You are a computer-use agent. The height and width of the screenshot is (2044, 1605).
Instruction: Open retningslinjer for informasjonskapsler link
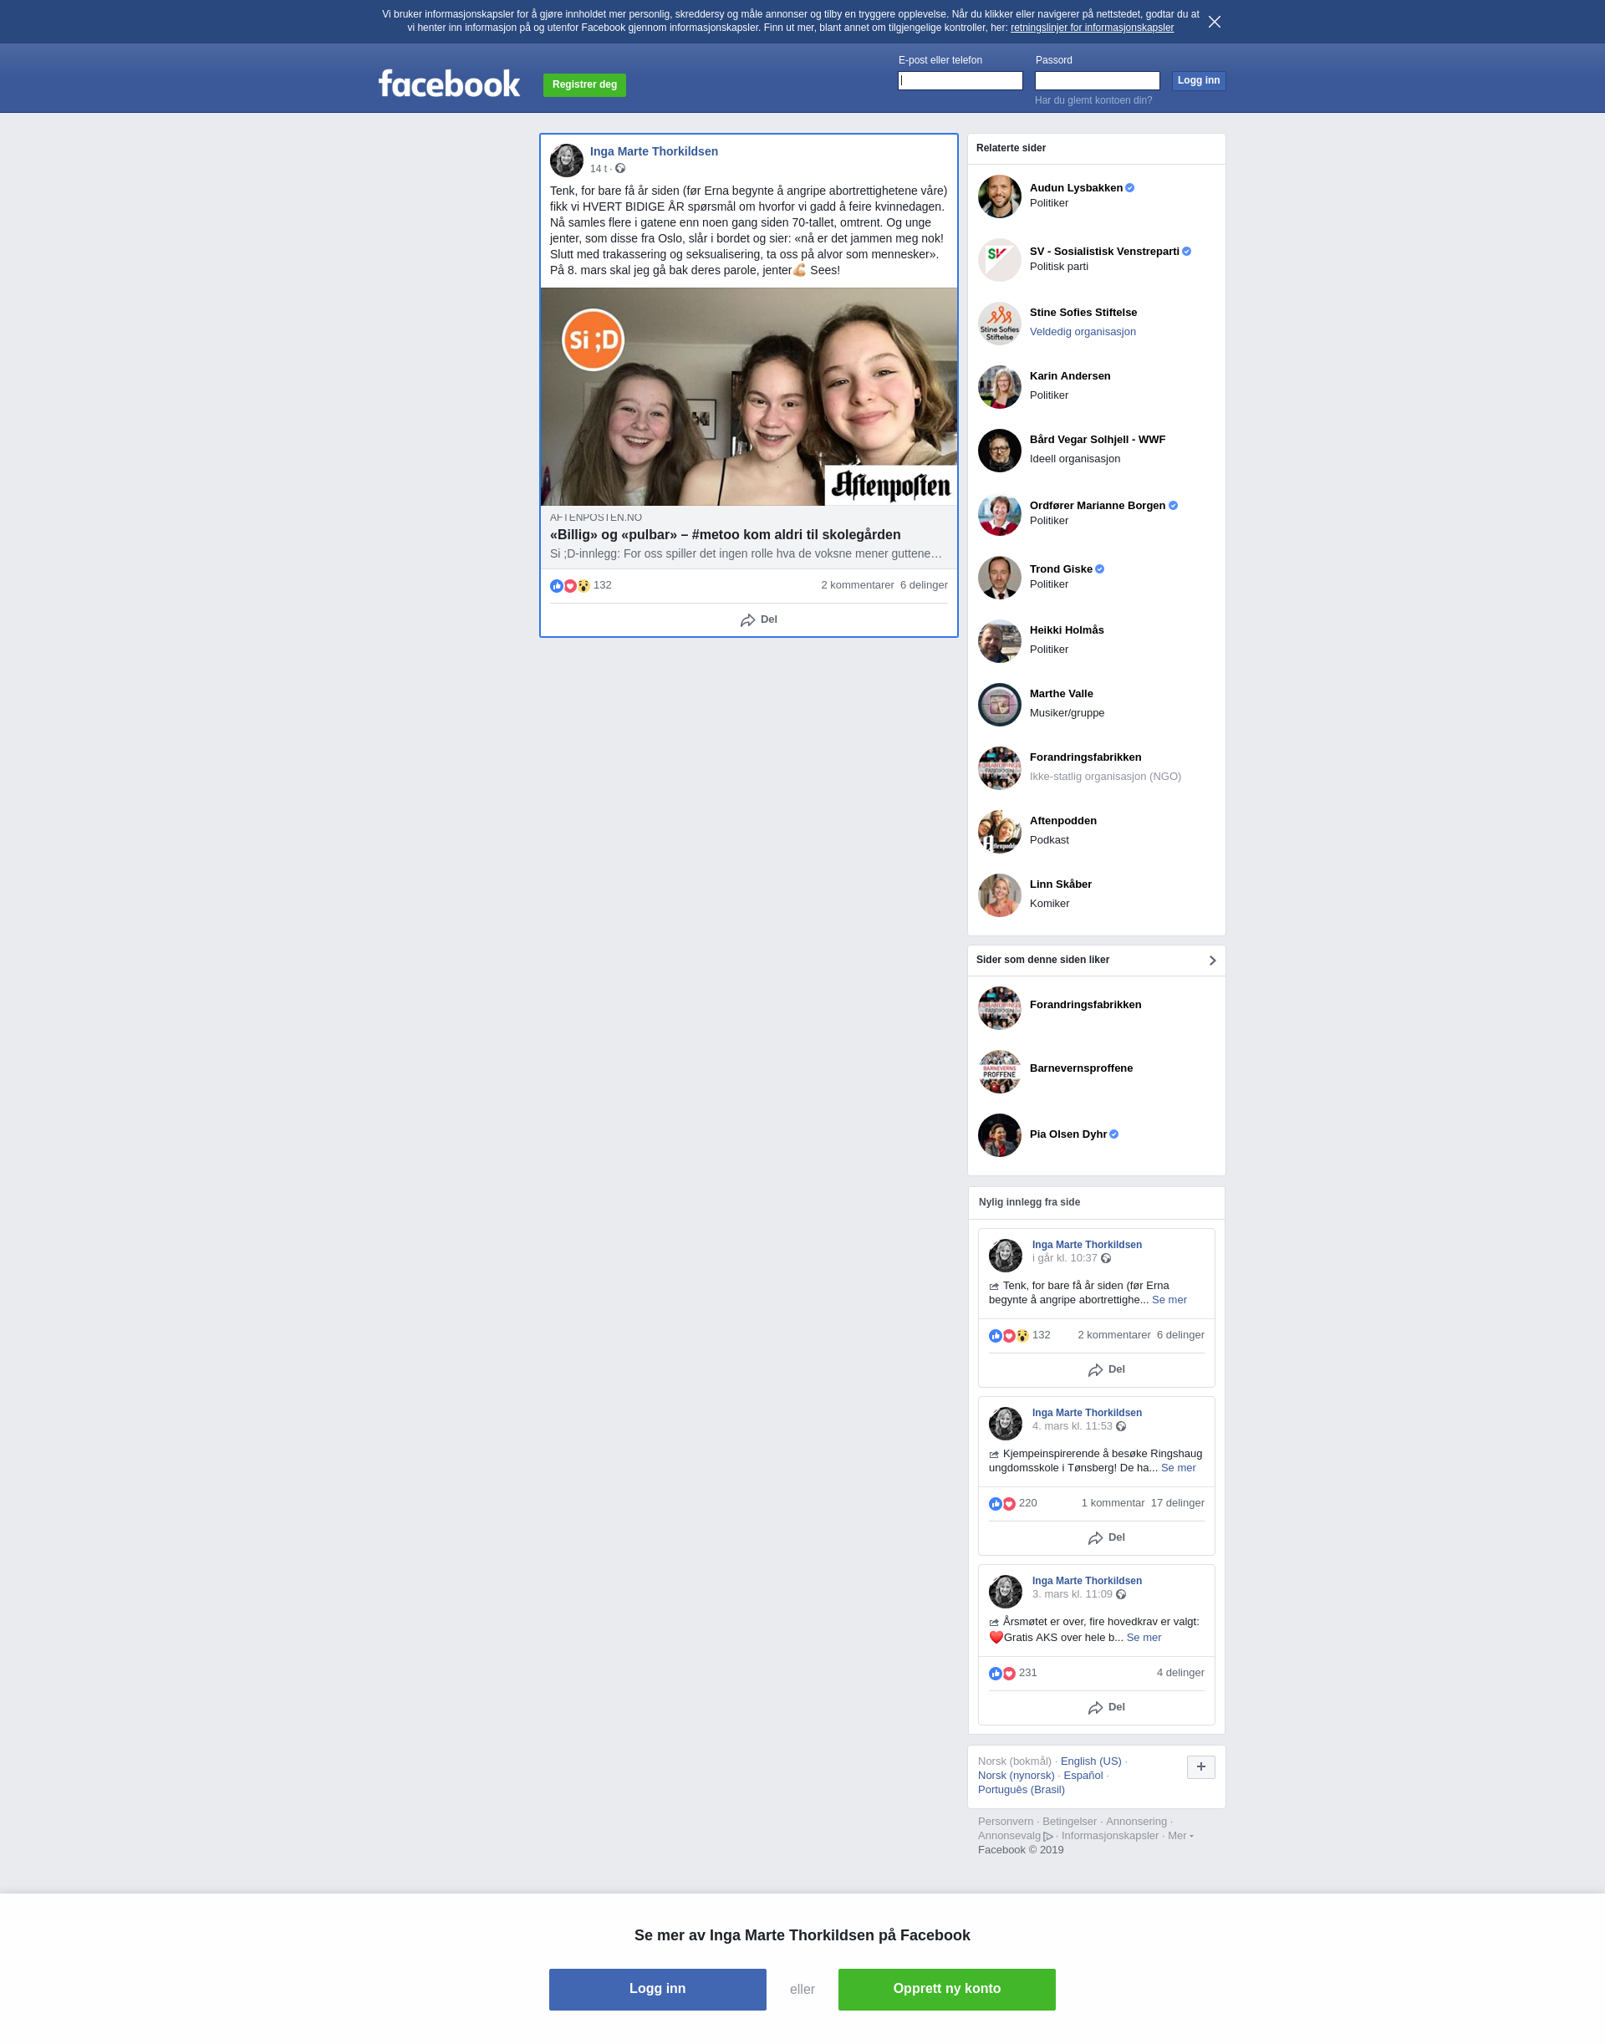(1092, 28)
